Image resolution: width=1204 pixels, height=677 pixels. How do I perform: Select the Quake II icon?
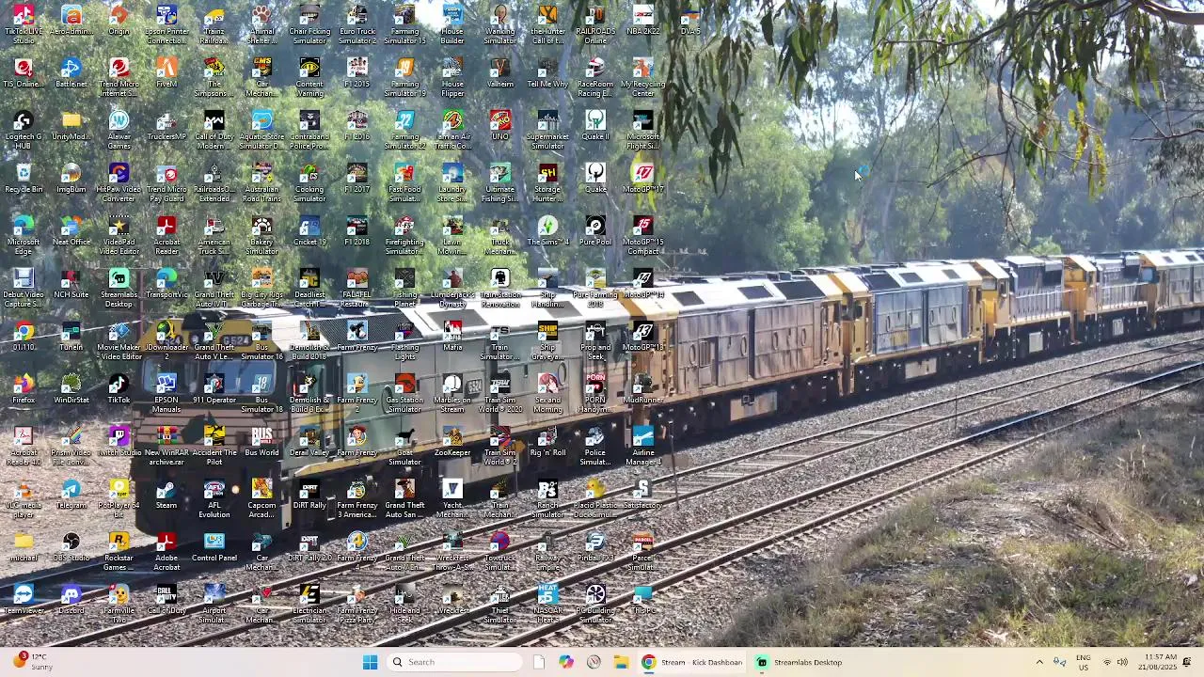(595, 126)
